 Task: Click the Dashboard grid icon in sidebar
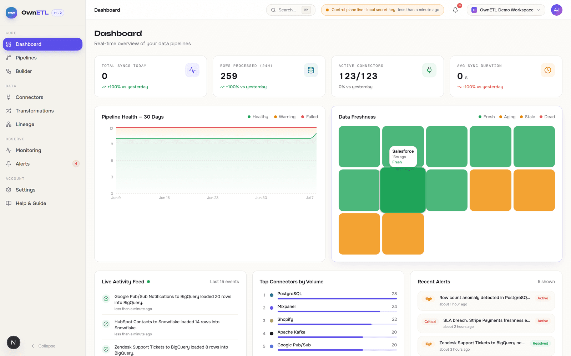[x=9, y=44]
